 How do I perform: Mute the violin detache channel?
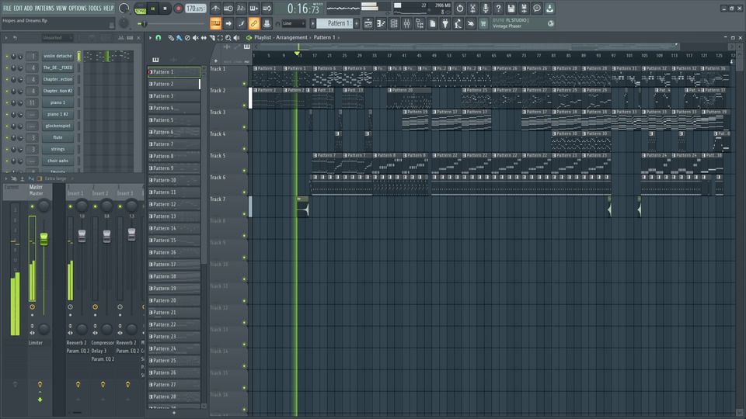point(7,57)
